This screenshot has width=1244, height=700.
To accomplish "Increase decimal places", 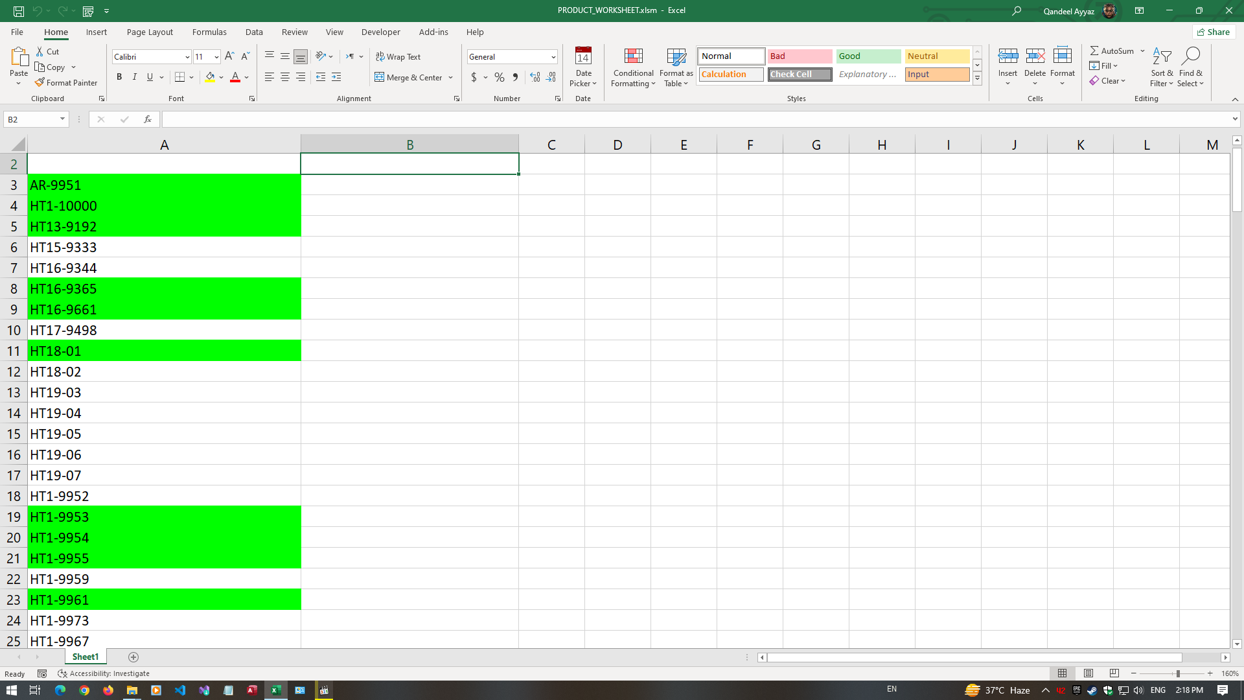I will [535, 77].
